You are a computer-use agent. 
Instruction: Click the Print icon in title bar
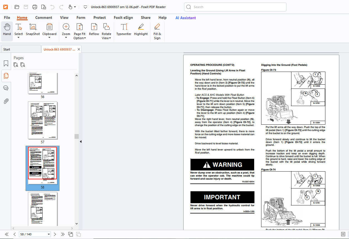[34, 7]
